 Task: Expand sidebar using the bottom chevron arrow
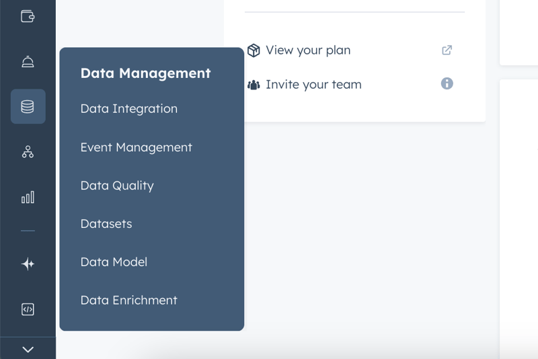coord(28,350)
